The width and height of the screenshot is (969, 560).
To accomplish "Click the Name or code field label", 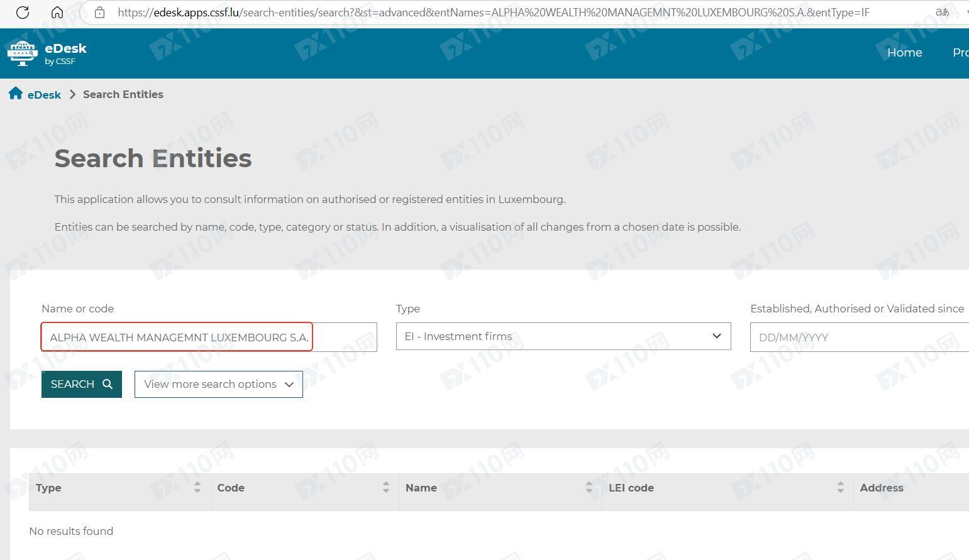I will coord(78,309).
